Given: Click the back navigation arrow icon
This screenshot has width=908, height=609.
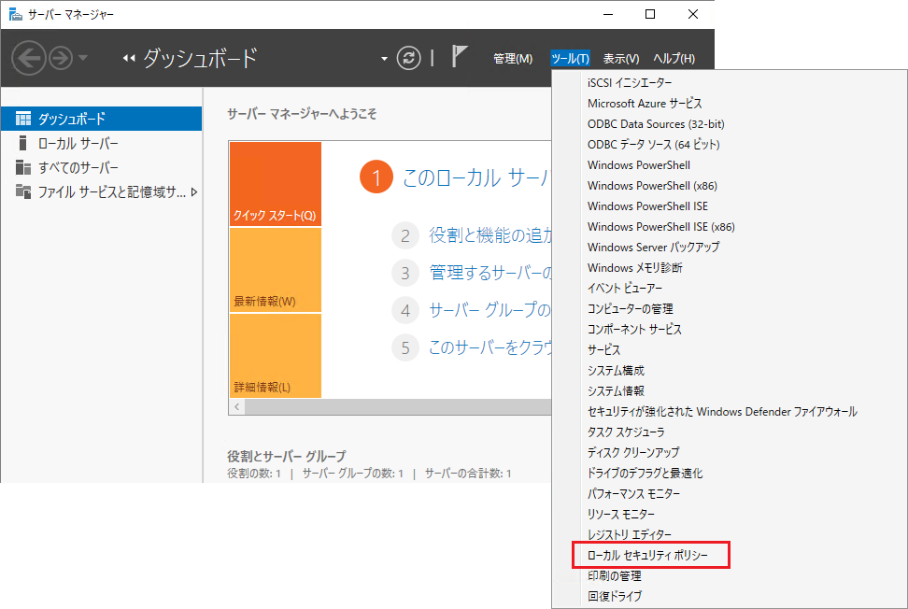Looking at the screenshot, I should click(28, 59).
